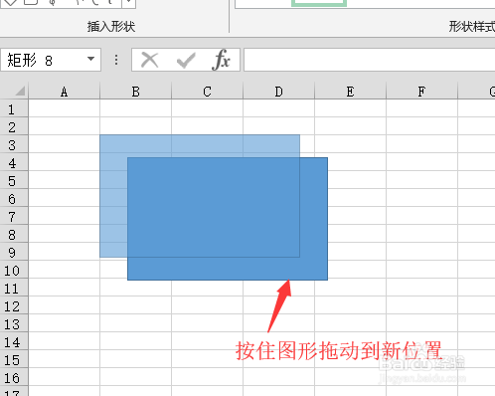This screenshot has height=396, width=495.
Task: Select row 12 header
Action: click(x=14, y=305)
